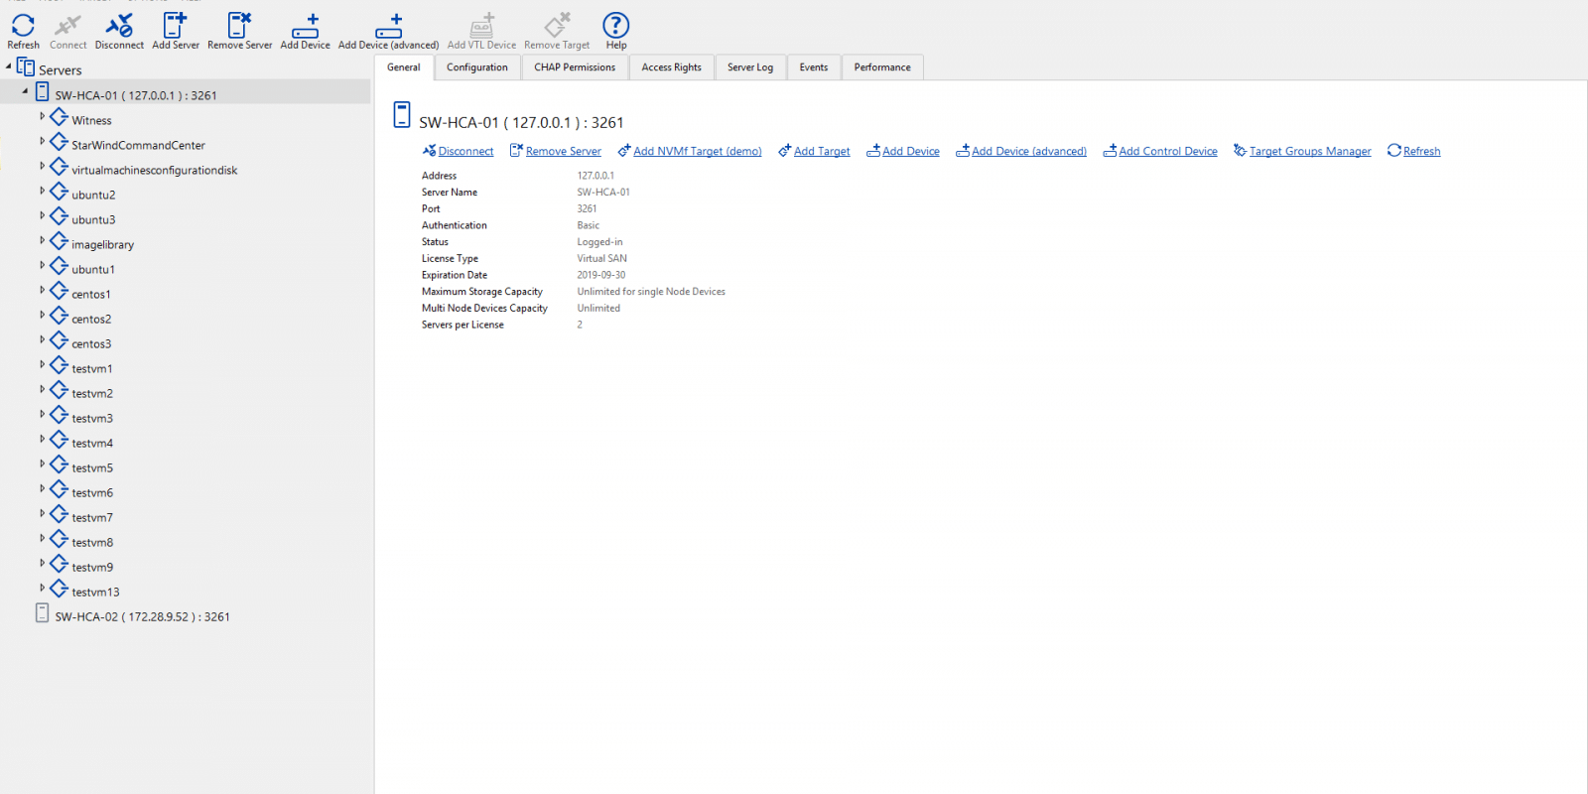Click the Port value 3261
The height and width of the screenshot is (794, 1588).
[588, 208]
